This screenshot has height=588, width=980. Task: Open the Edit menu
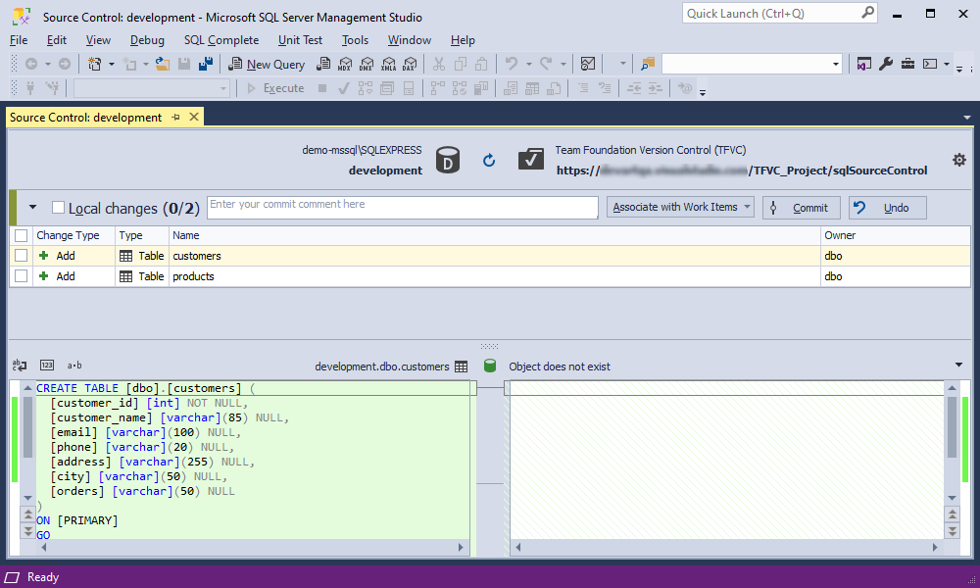[x=56, y=40]
